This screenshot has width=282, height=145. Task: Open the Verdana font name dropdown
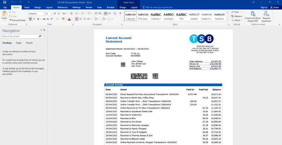pyautogui.click(x=43, y=14)
